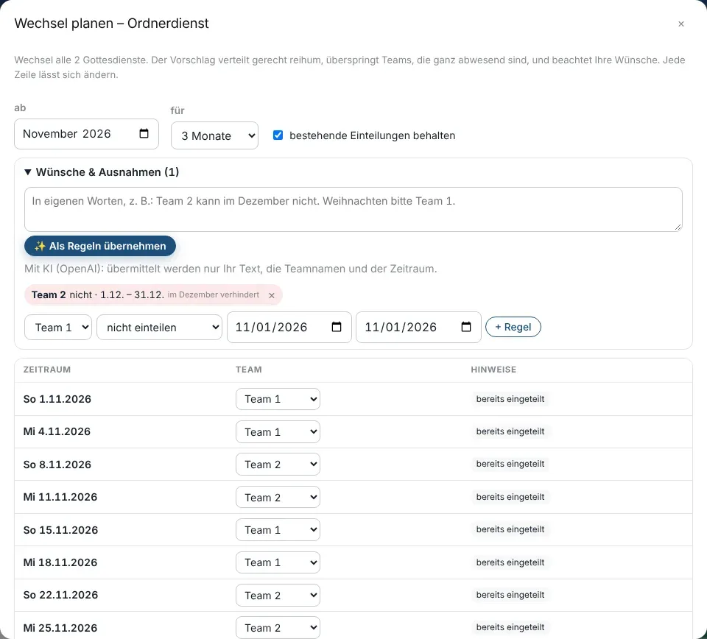The image size is (707, 639).
Task: Remove the Team 2 December rule chip
Action: 272,295
